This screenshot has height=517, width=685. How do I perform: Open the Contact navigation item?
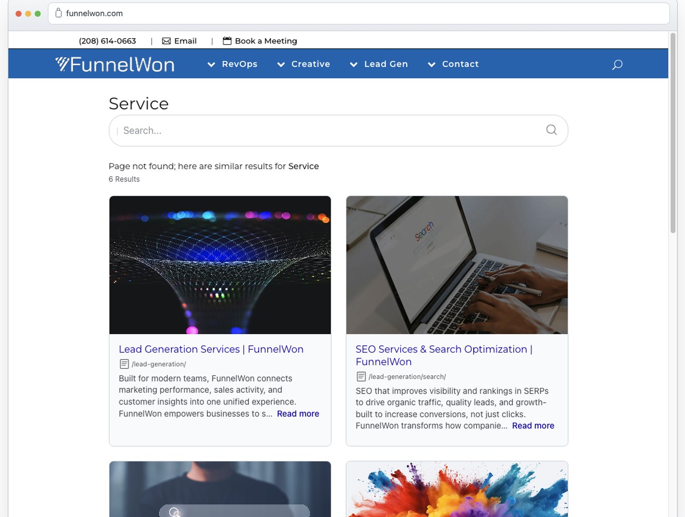[460, 64]
